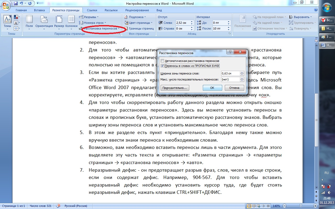Save the document via quick access toolbar

click(x=16, y=3)
